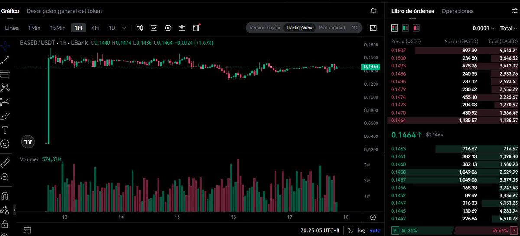Switch to Profundidad depth view
The image size is (520, 236).
point(332,28)
